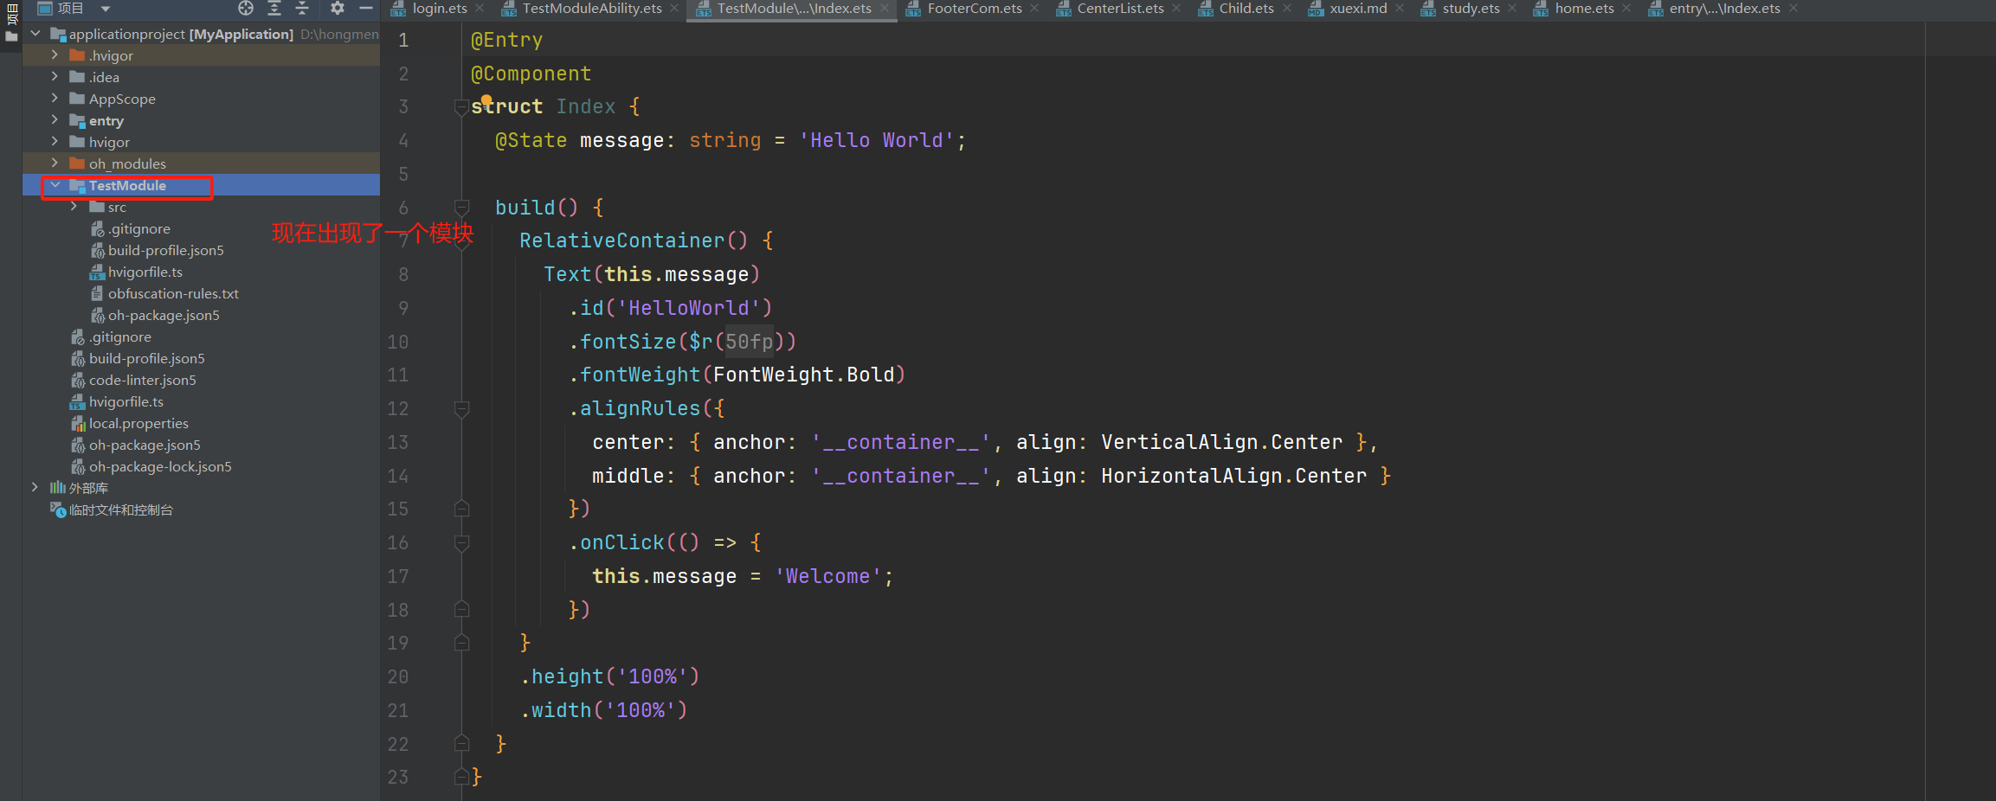The width and height of the screenshot is (1996, 801).
Task: Click the locate/select opened file crosshair icon
Action: [x=246, y=9]
